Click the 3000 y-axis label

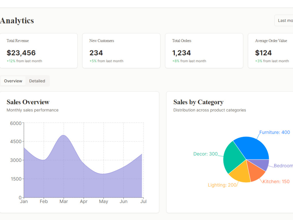tap(16, 160)
